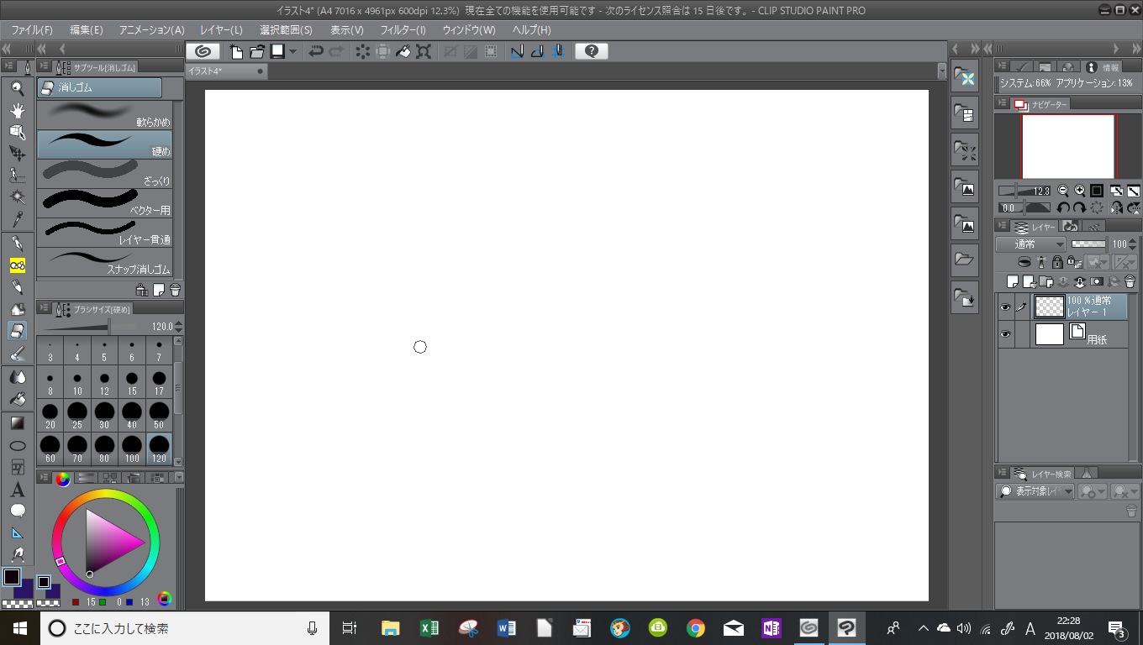1143x645 pixels.
Task: Open the レイヤー(L) menu
Action: [221, 30]
